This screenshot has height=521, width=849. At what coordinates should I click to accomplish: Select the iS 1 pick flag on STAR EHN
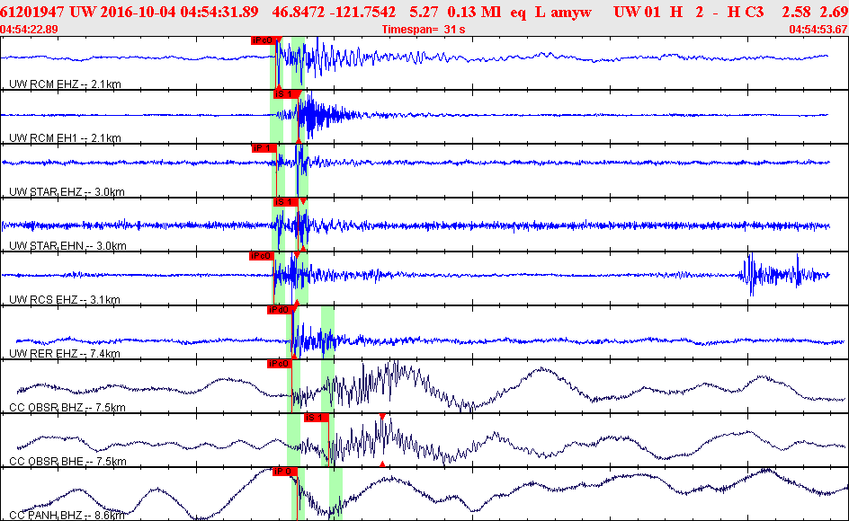click(286, 202)
